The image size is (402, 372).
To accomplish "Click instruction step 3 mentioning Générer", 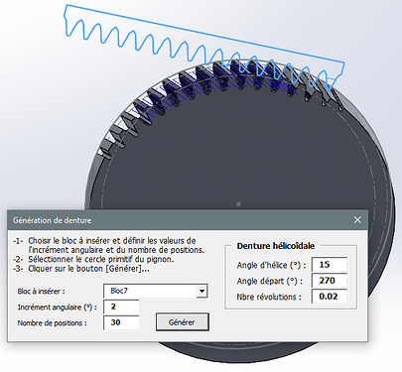I will pos(81,269).
